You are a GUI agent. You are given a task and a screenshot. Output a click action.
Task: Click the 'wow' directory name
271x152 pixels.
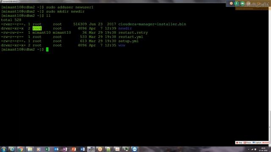pos(122,45)
